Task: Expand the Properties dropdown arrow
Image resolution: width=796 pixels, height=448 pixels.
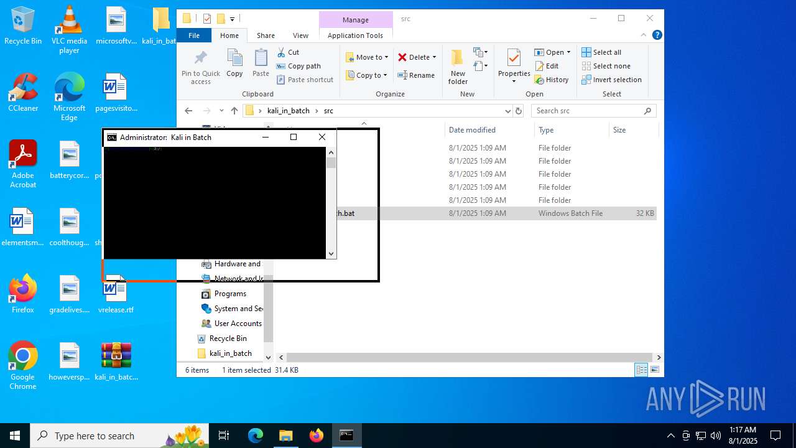Action: (x=514, y=82)
